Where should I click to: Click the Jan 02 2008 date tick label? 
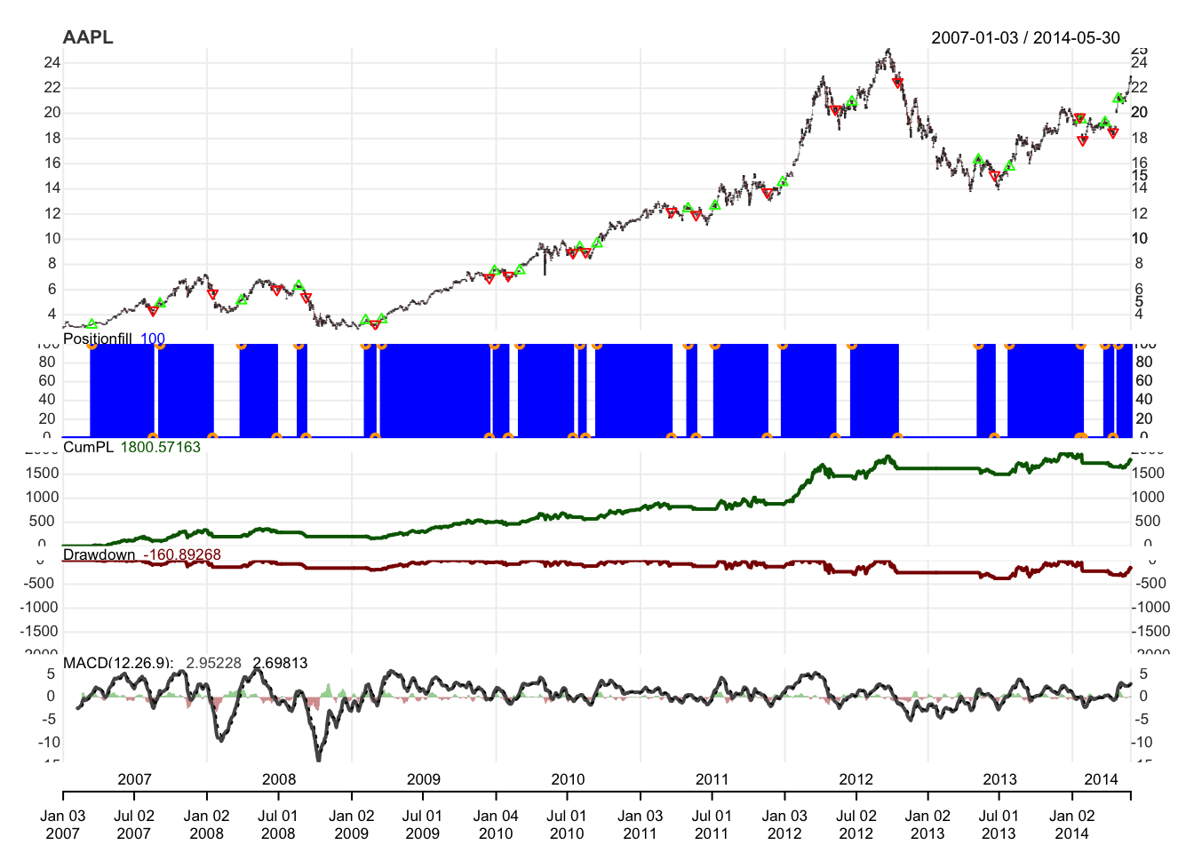click(x=207, y=825)
